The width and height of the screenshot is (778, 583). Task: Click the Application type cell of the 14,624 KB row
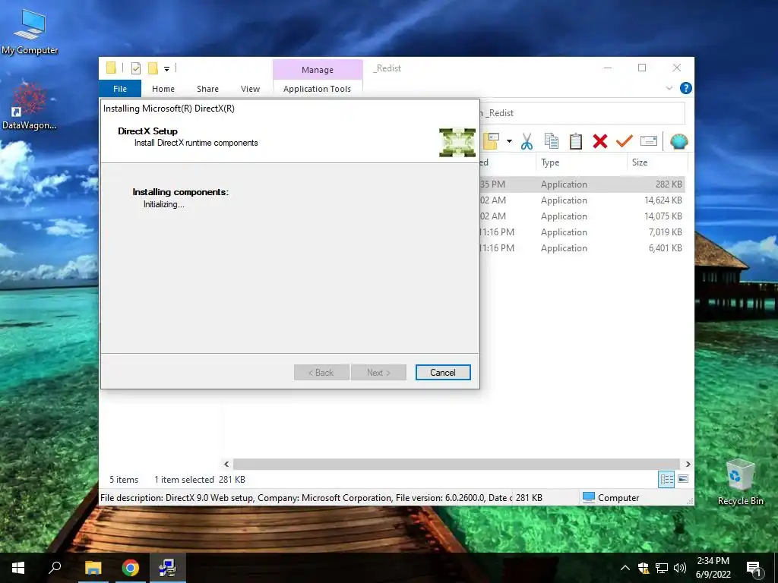(x=564, y=200)
